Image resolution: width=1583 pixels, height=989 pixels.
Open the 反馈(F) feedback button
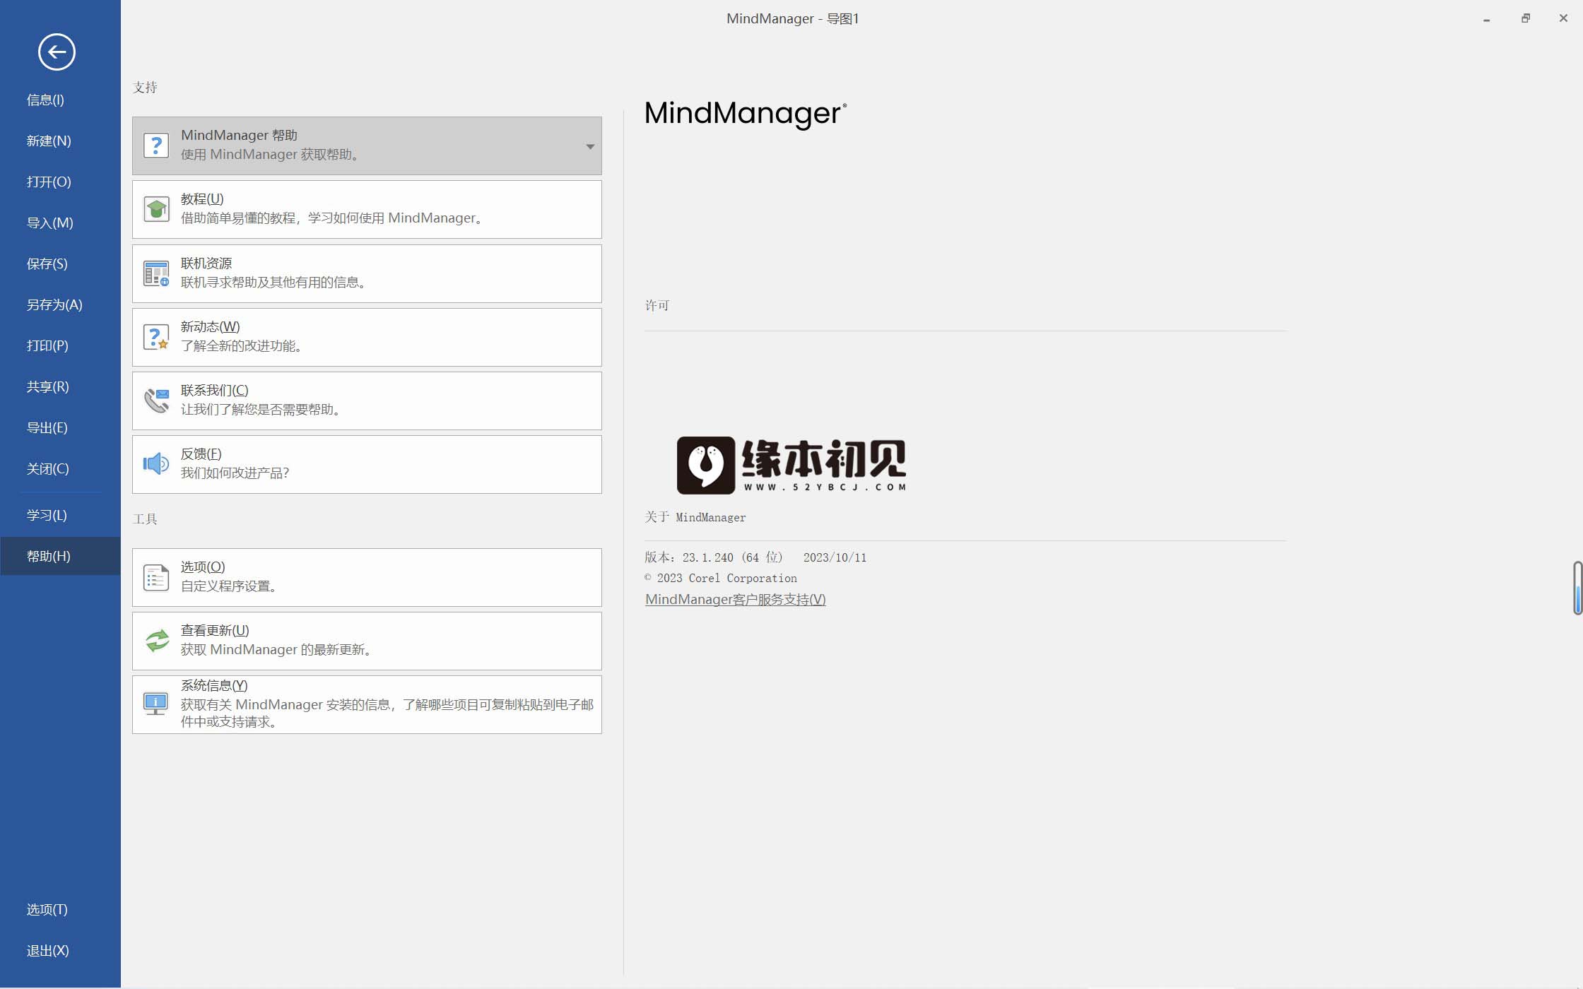[x=367, y=464]
